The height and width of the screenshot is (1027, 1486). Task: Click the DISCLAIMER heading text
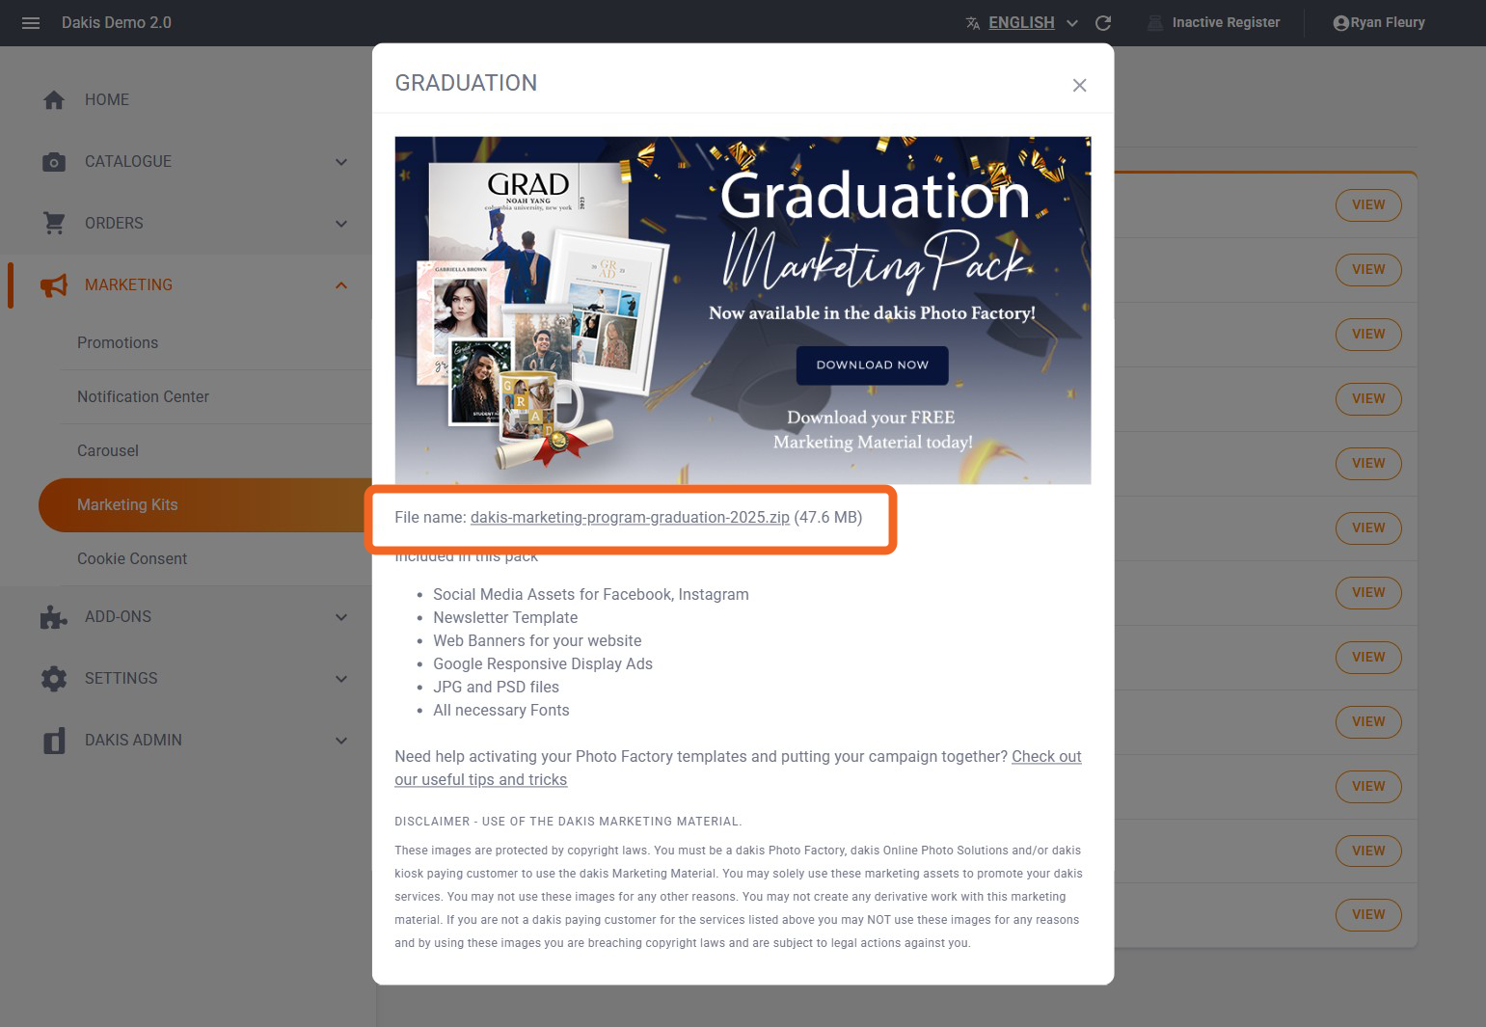click(568, 822)
